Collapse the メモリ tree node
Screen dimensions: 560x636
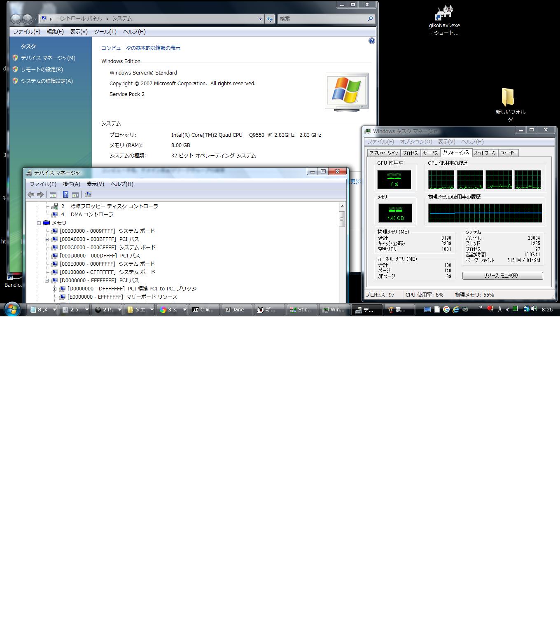pyautogui.click(x=39, y=223)
